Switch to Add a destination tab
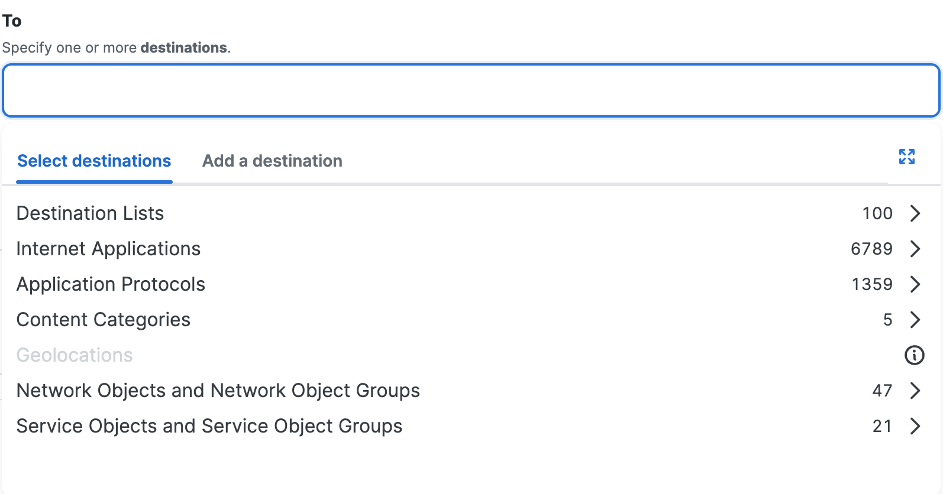 click(x=272, y=161)
